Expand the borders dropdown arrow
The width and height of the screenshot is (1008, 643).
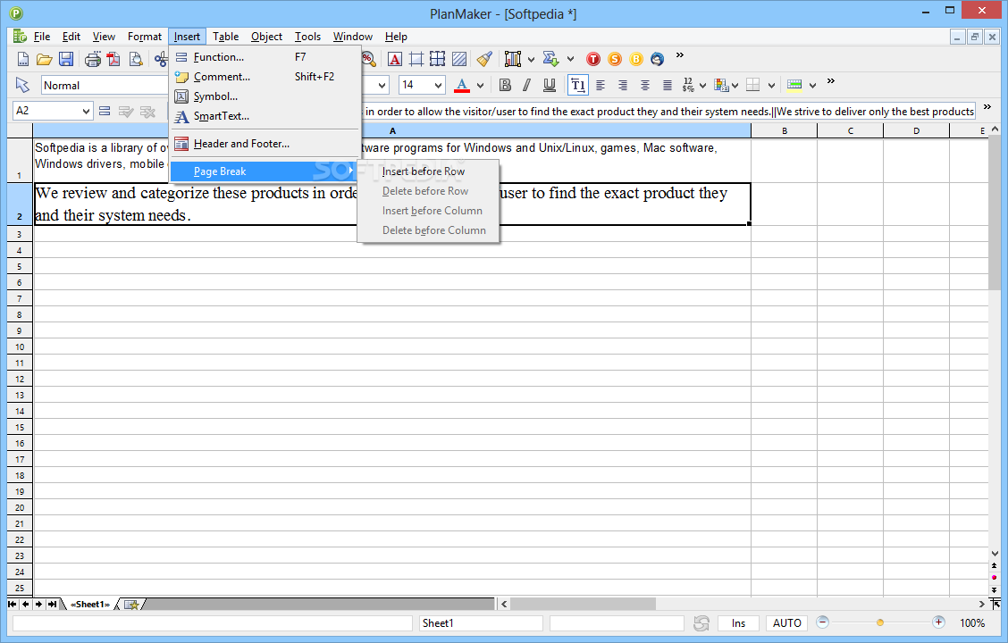[x=771, y=86]
